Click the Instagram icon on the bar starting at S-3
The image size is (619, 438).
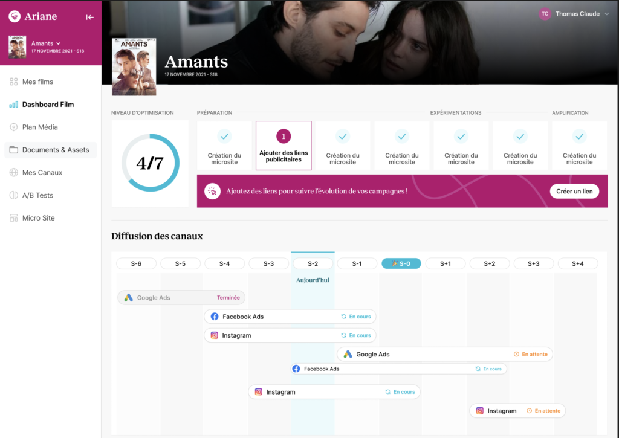click(259, 392)
